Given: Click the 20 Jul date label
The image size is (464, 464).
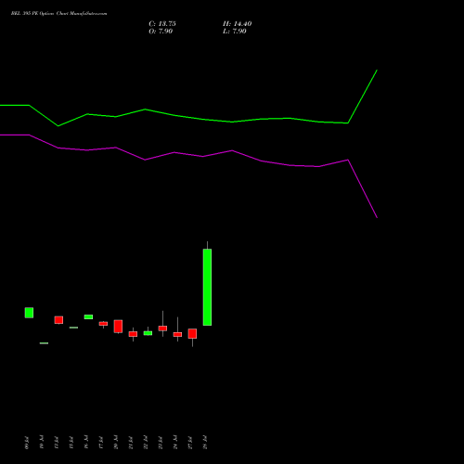Looking at the screenshot, I should click(x=116, y=443).
